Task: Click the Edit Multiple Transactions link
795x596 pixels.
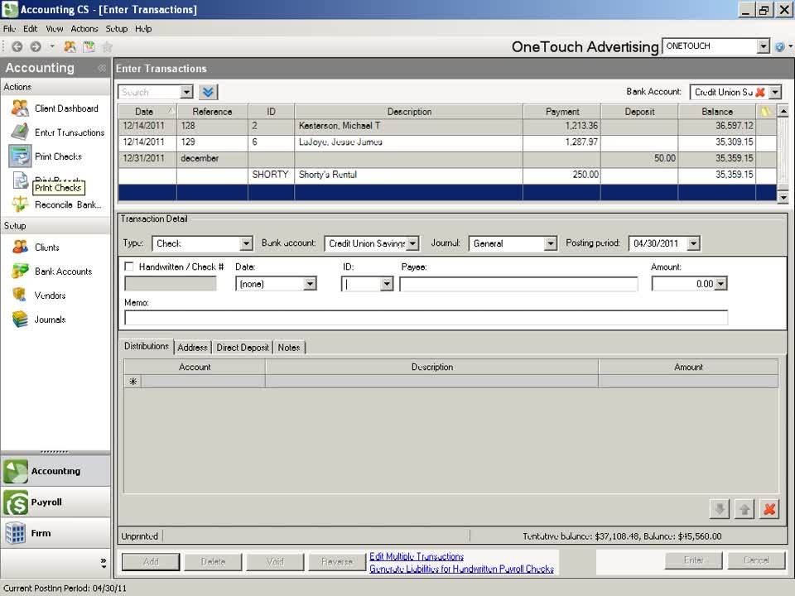Action: pyautogui.click(x=417, y=557)
